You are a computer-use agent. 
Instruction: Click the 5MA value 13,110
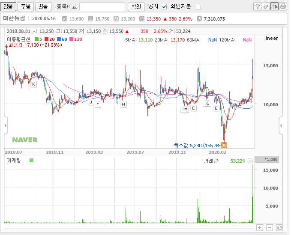[146, 40]
